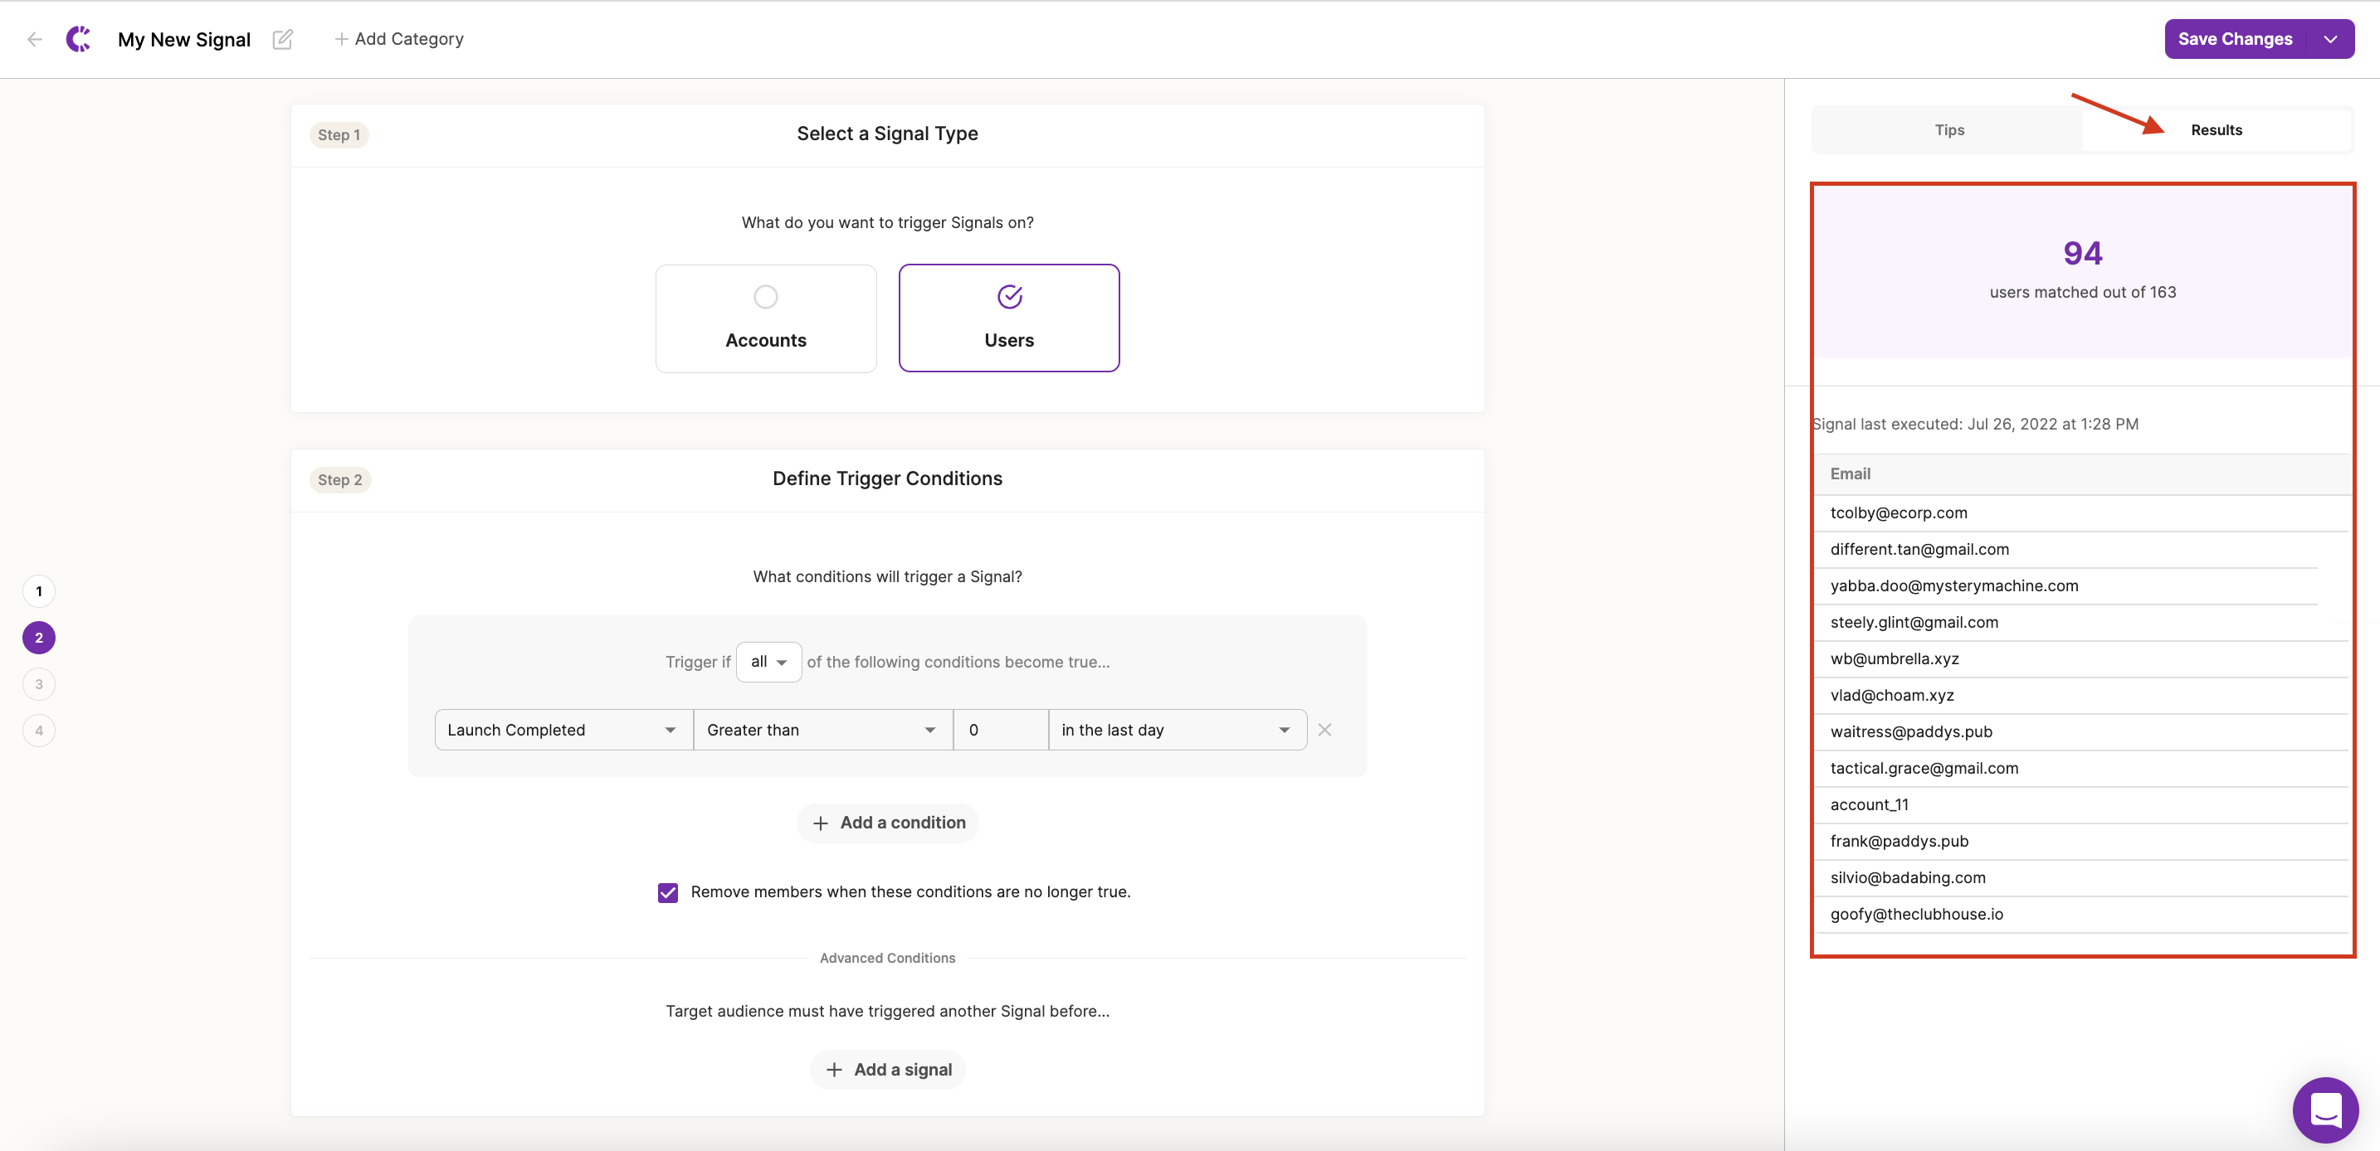
Task: Click Add a condition button
Action: click(x=888, y=823)
